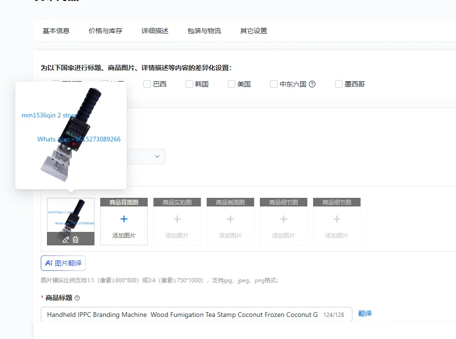Expand the dropdown beside the image preview
The height and width of the screenshot is (339, 456).
tap(157, 157)
